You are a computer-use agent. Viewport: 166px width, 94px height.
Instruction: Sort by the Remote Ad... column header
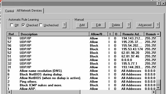(133, 34)
